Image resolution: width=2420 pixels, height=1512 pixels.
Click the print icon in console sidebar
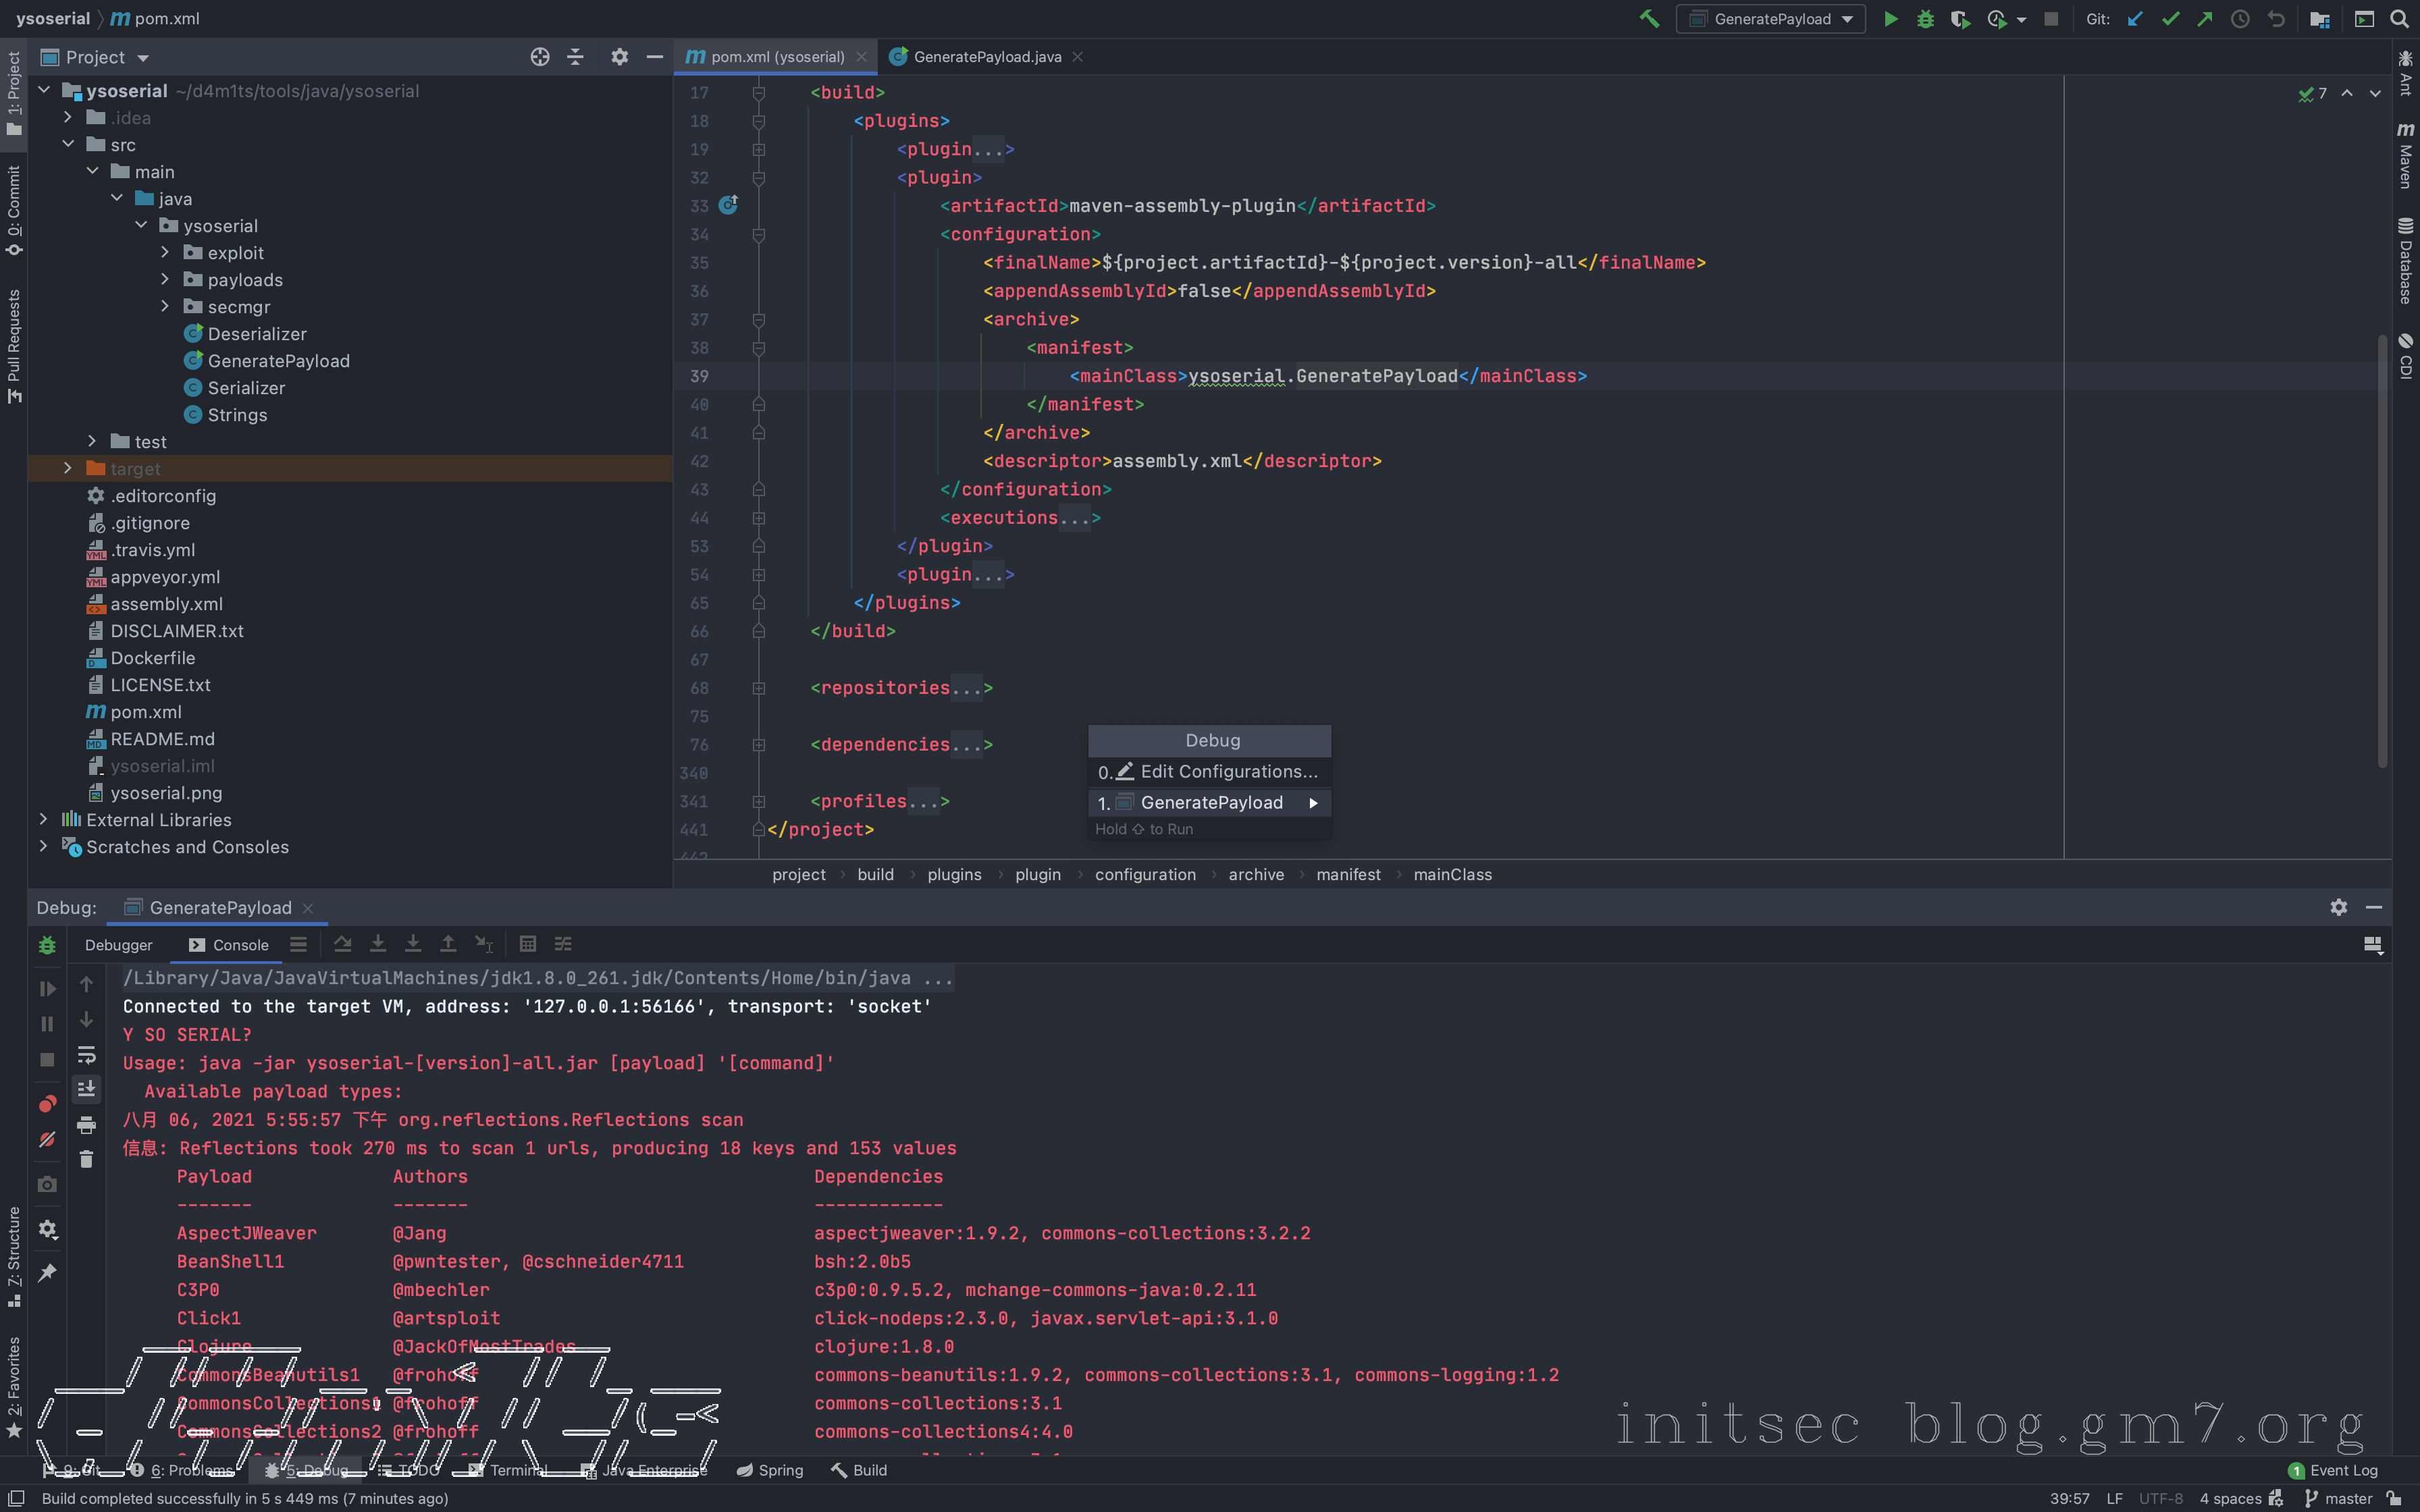[87, 1125]
